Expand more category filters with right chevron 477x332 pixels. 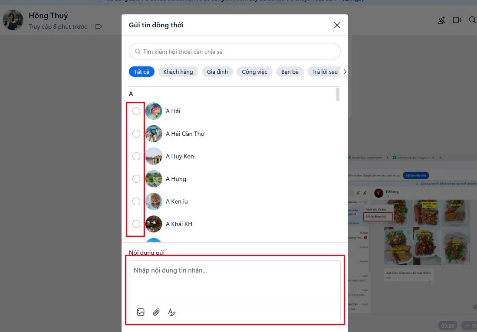pos(345,72)
